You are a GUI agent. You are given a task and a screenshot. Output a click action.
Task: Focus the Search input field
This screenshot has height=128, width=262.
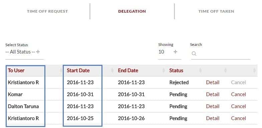click(221, 54)
